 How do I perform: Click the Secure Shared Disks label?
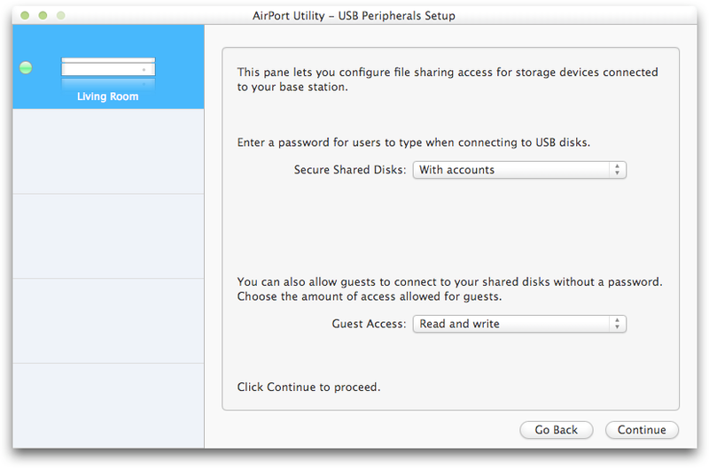click(350, 170)
